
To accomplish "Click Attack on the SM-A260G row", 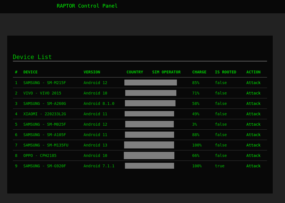I will pos(253,103).
